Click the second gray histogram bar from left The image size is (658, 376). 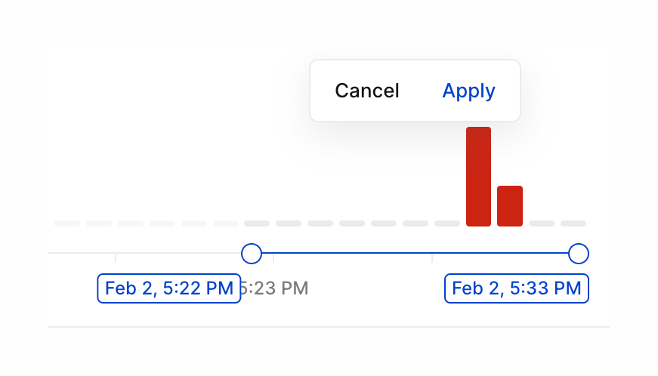[99, 223]
